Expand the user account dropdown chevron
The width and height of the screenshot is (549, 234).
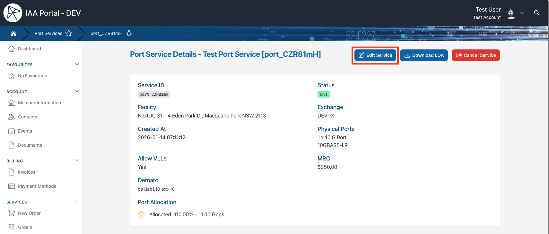click(522, 13)
